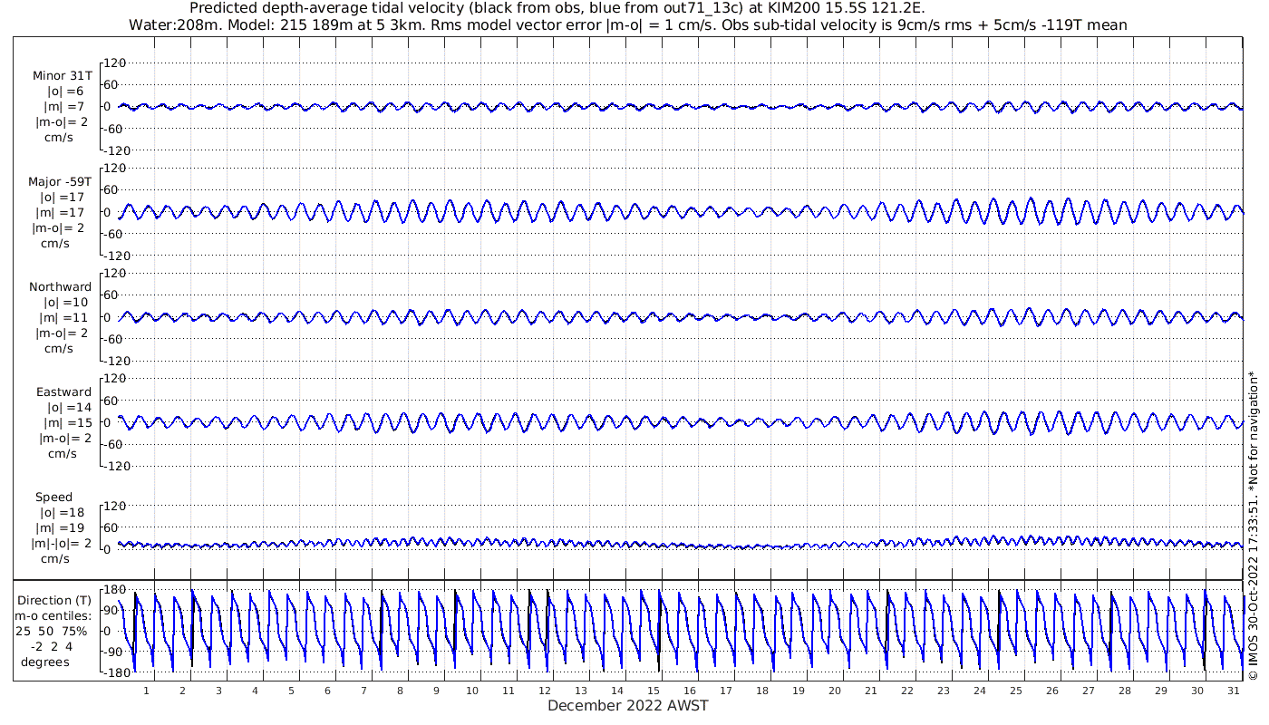Click the 'Eastward' panel label
1269x725 pixels.
click(x=63, y=391)
